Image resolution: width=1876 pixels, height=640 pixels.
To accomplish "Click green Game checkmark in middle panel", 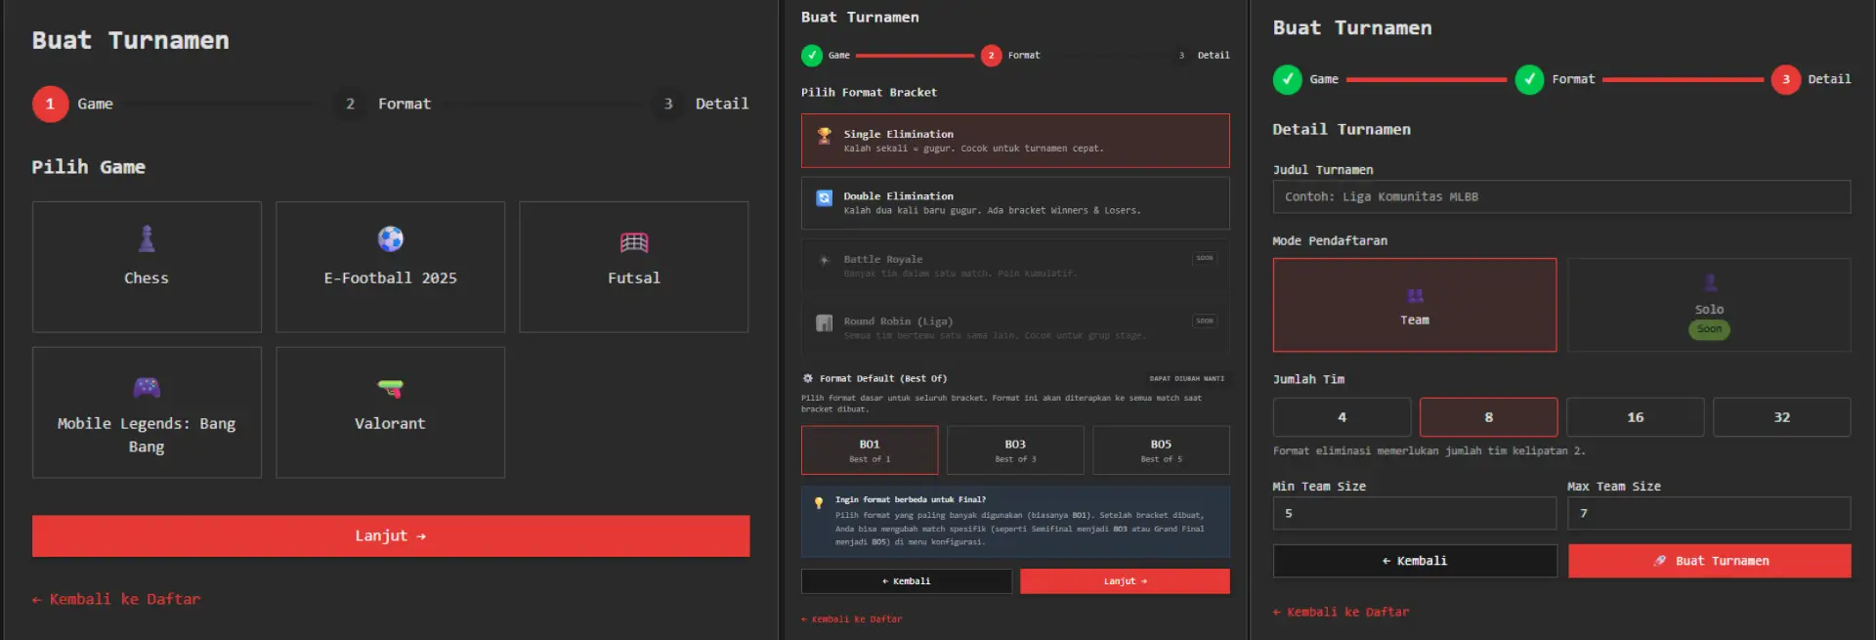I will tap(812, 56).
